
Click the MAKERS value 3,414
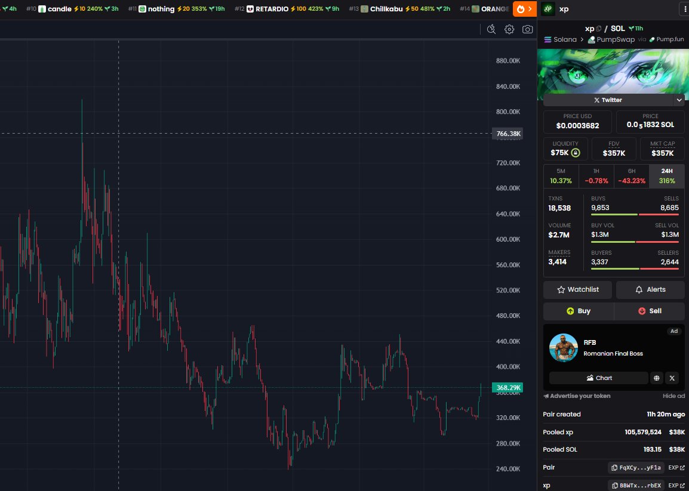pyautogui.click(x=557, y=262)
